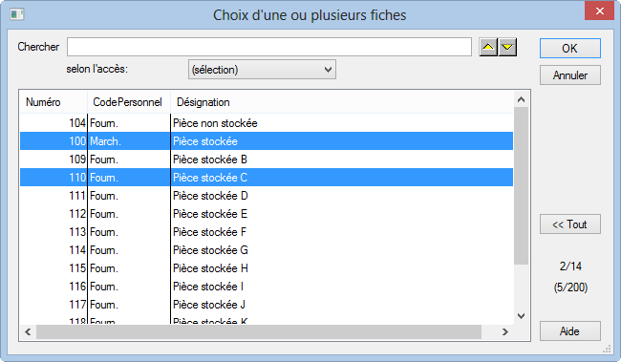621x362 pixels.
Task: Click the yellow down arrow search button
Action: [x=507, y=47]
